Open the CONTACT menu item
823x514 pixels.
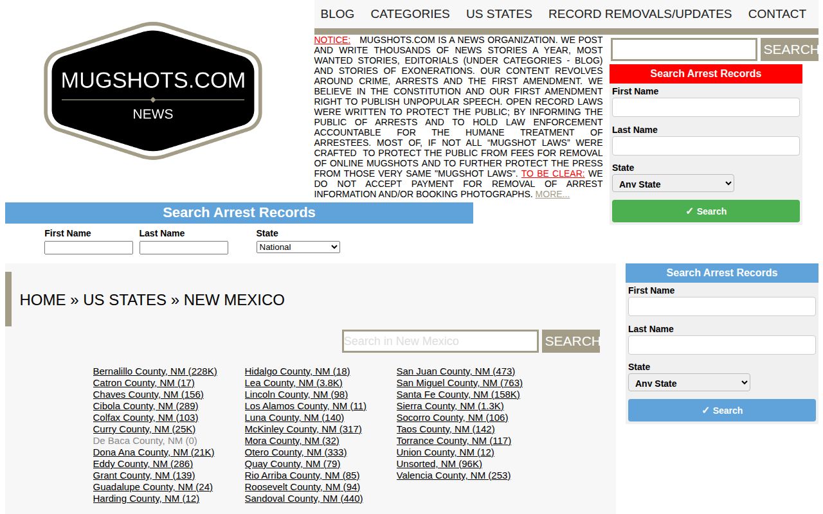(777, 13)
